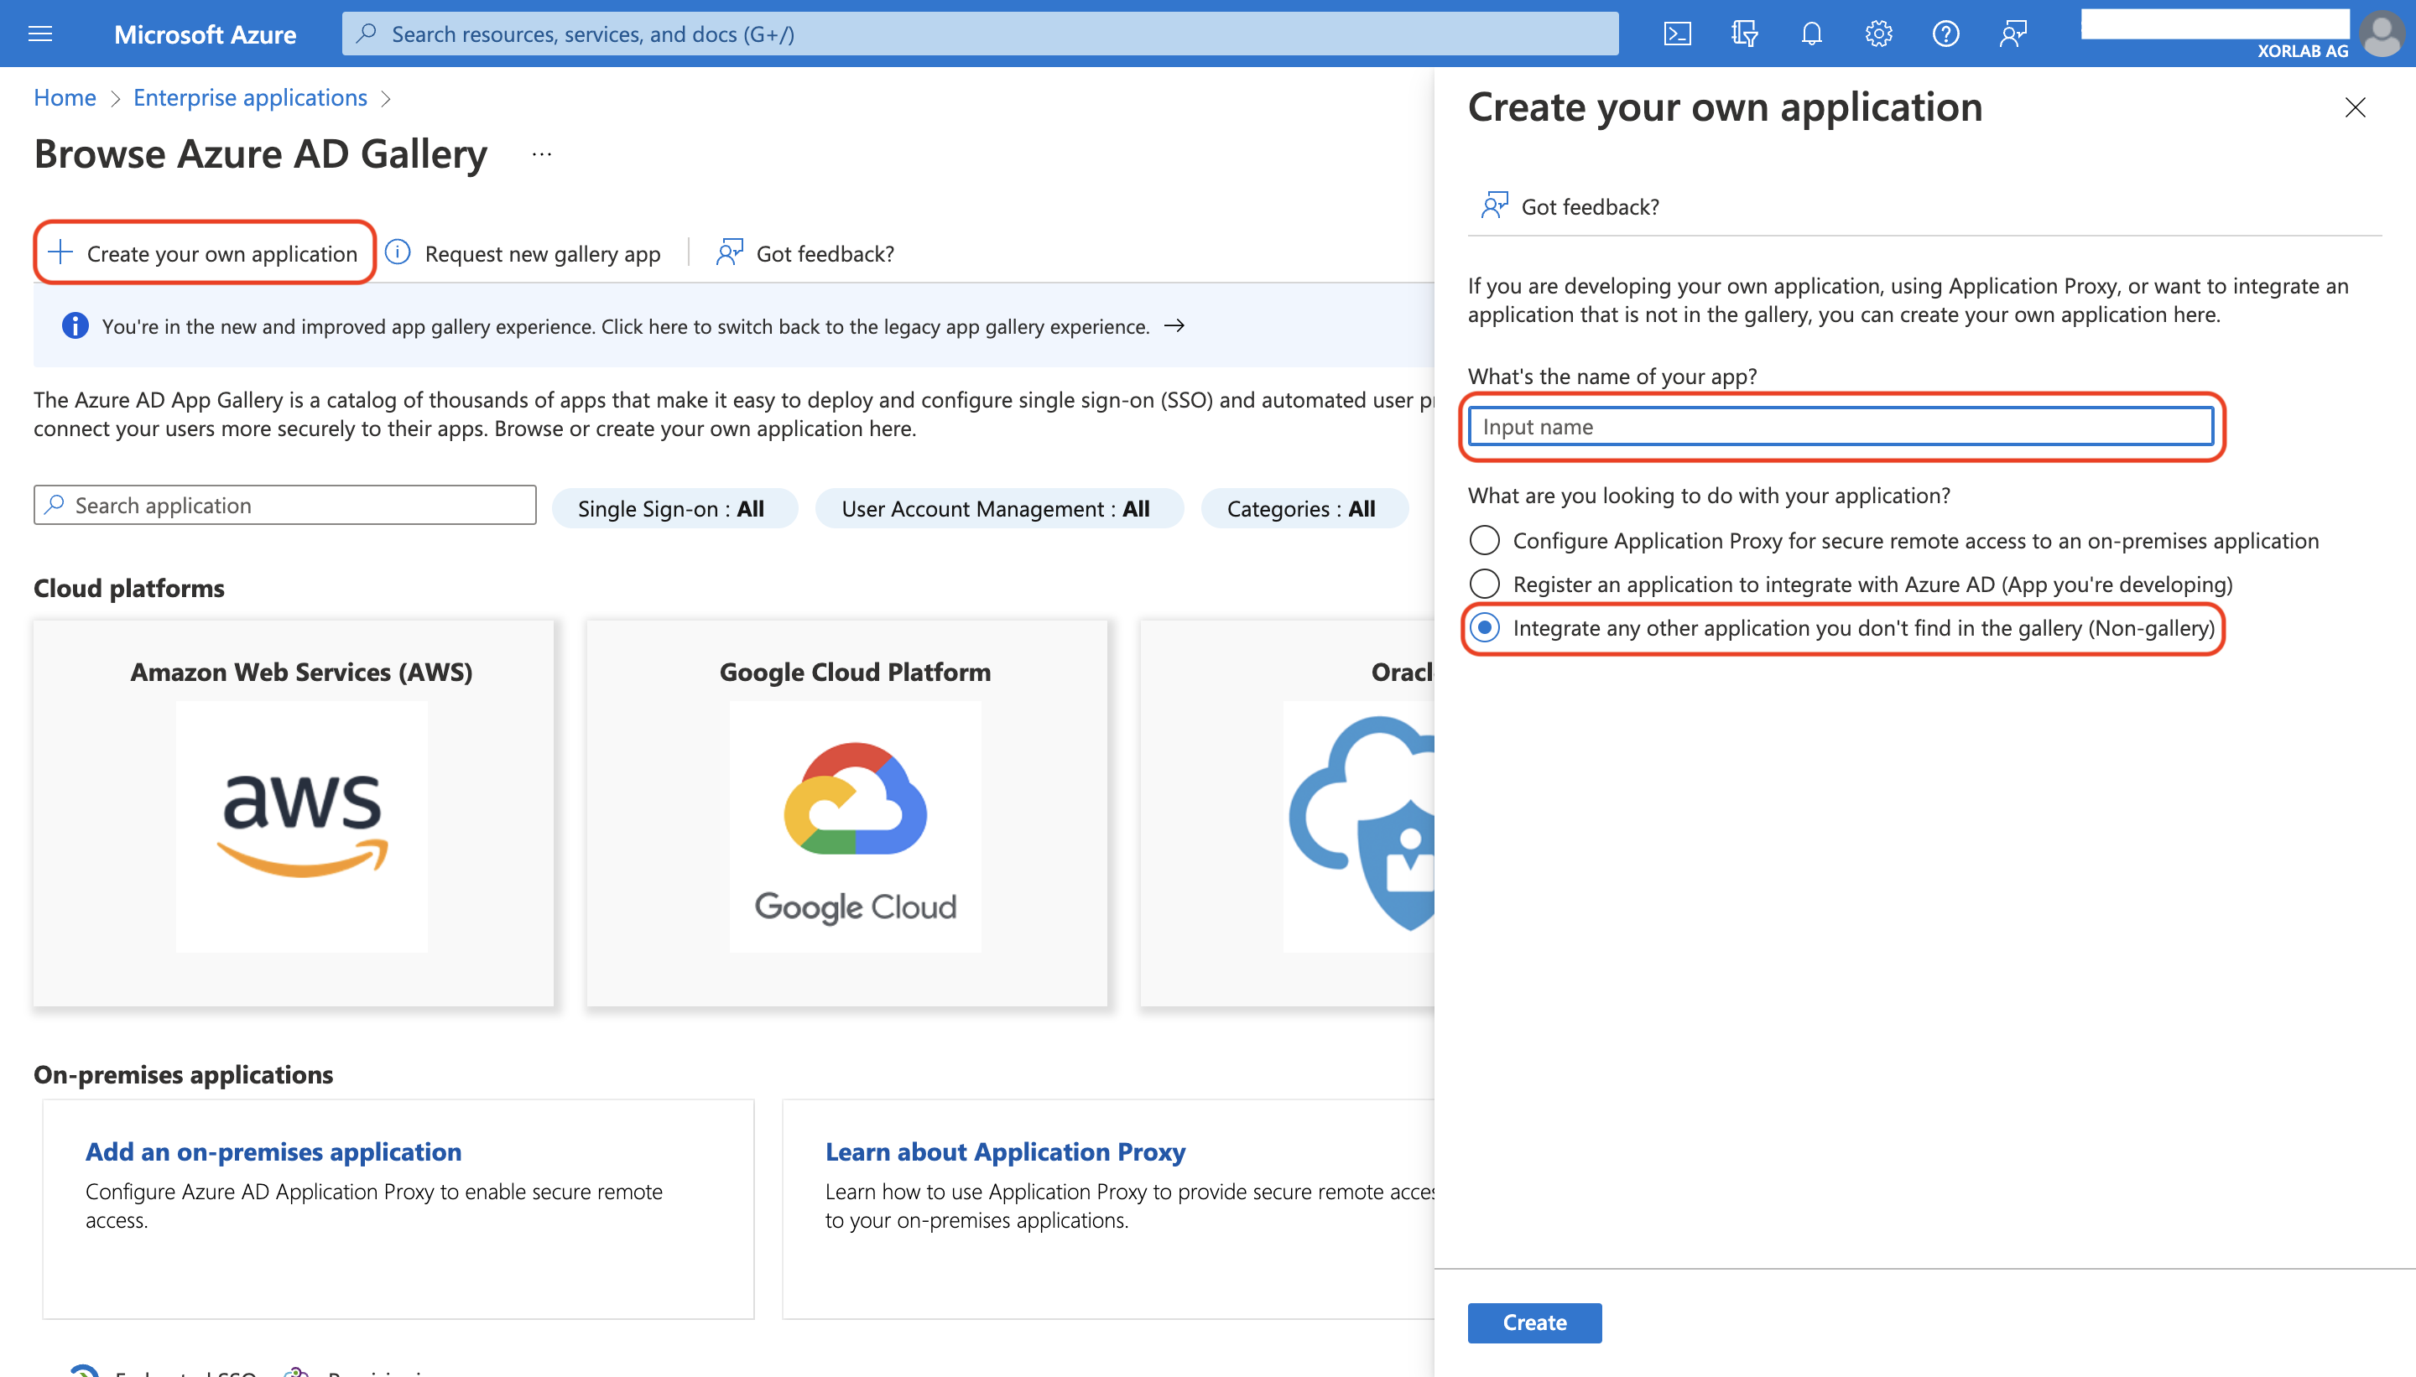Viewport: 2416px width, 1377px height.
Task: Select Configure Application Proxy radio option
Action: click(x=1484, y=540)
